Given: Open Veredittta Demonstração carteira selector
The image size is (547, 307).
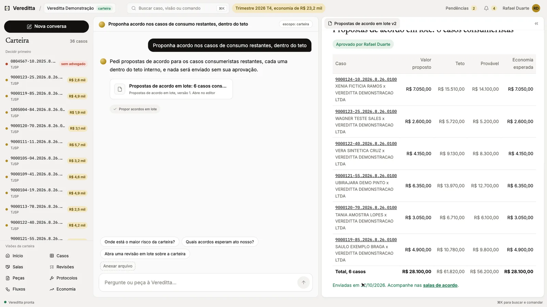Looking at the screenshot, I should [80, 8].
